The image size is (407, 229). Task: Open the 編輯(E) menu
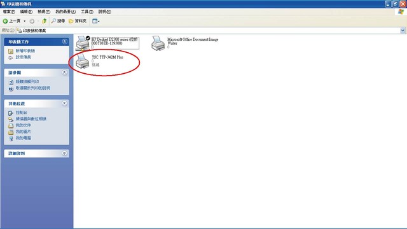26,12
